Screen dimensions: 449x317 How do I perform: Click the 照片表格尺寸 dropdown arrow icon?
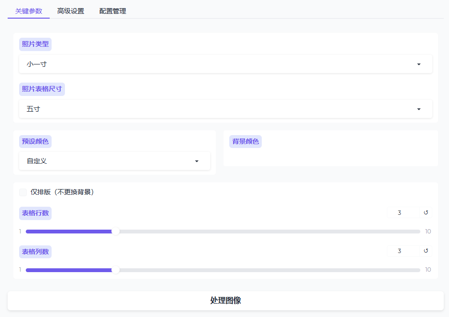(x=419, y=109)
